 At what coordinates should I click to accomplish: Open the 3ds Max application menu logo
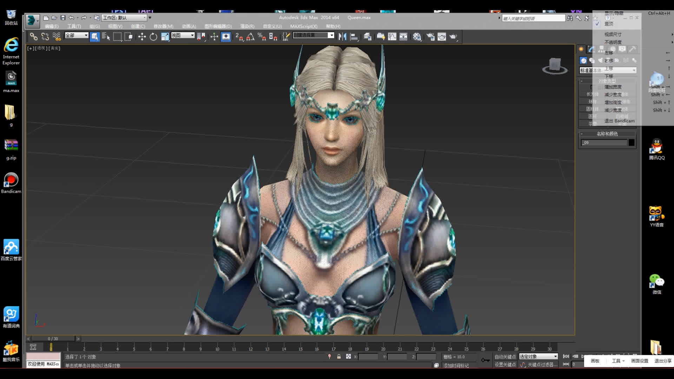tap(32, 20)
